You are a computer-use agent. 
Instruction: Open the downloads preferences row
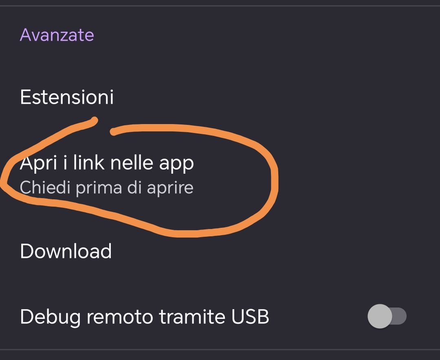(x=66, y=251)
